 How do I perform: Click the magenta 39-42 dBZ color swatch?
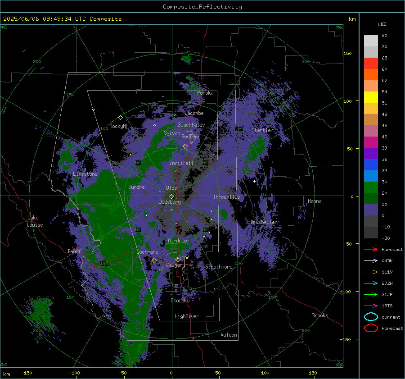click(371, 142)
